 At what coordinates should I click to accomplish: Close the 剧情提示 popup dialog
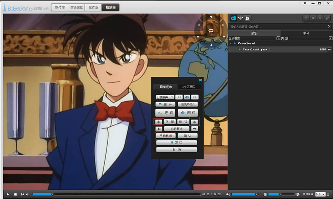[200, 80]
